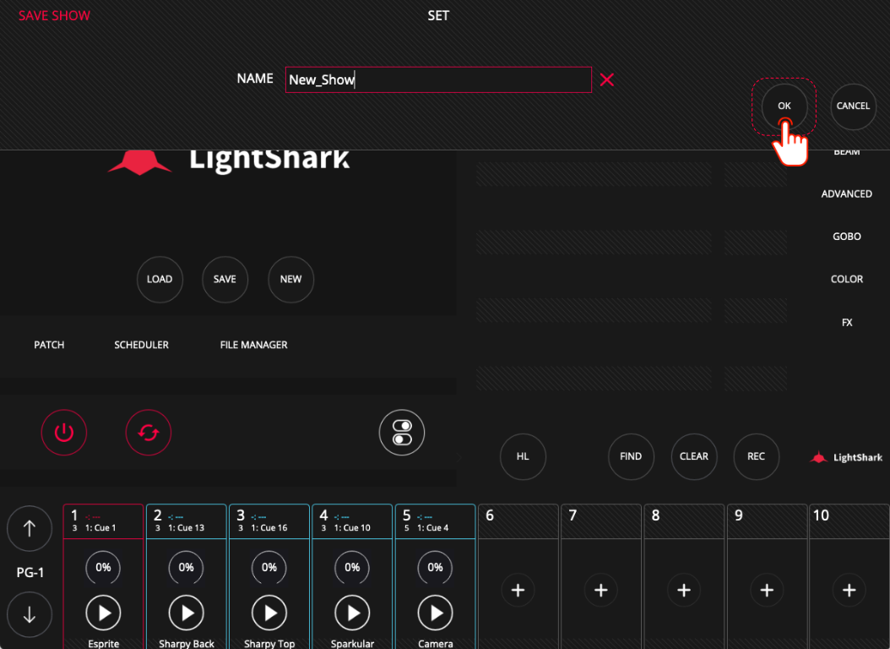890x649 pixels.
Task: Play the Esprite cuelist
Action: click(103, 613)
